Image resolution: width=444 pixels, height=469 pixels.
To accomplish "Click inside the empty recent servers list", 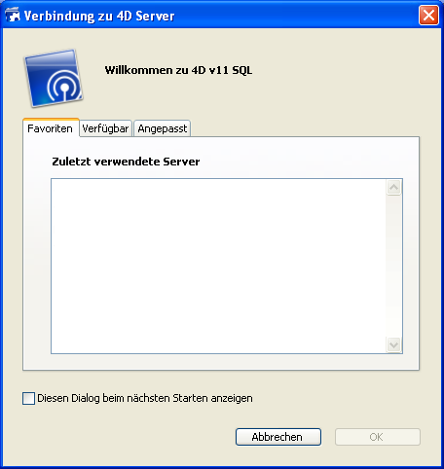I will [218, 266].
